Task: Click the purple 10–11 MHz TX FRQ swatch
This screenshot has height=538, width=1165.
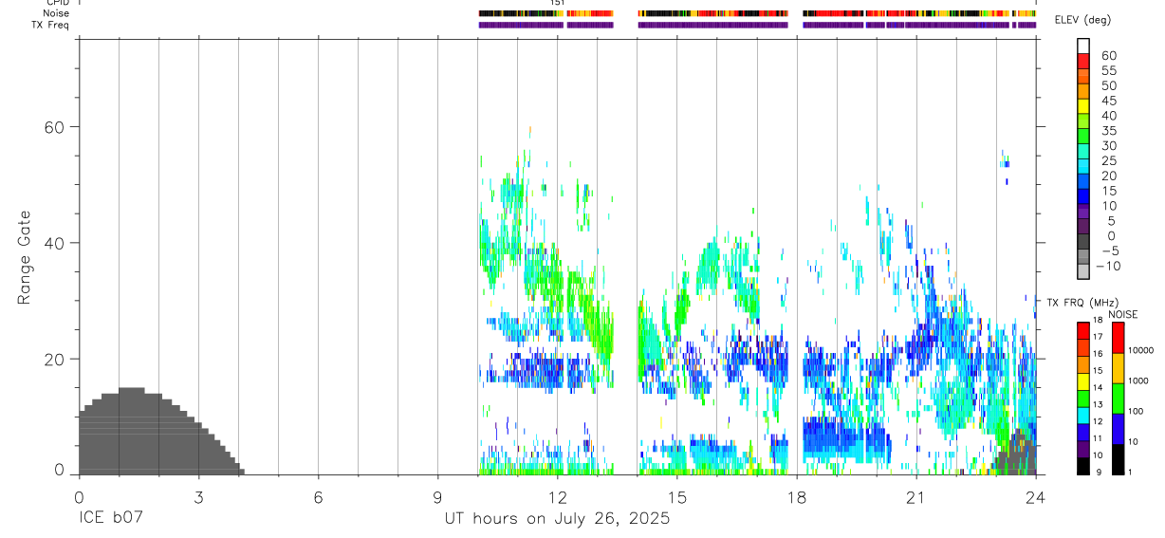Action: coord(1083,448)
